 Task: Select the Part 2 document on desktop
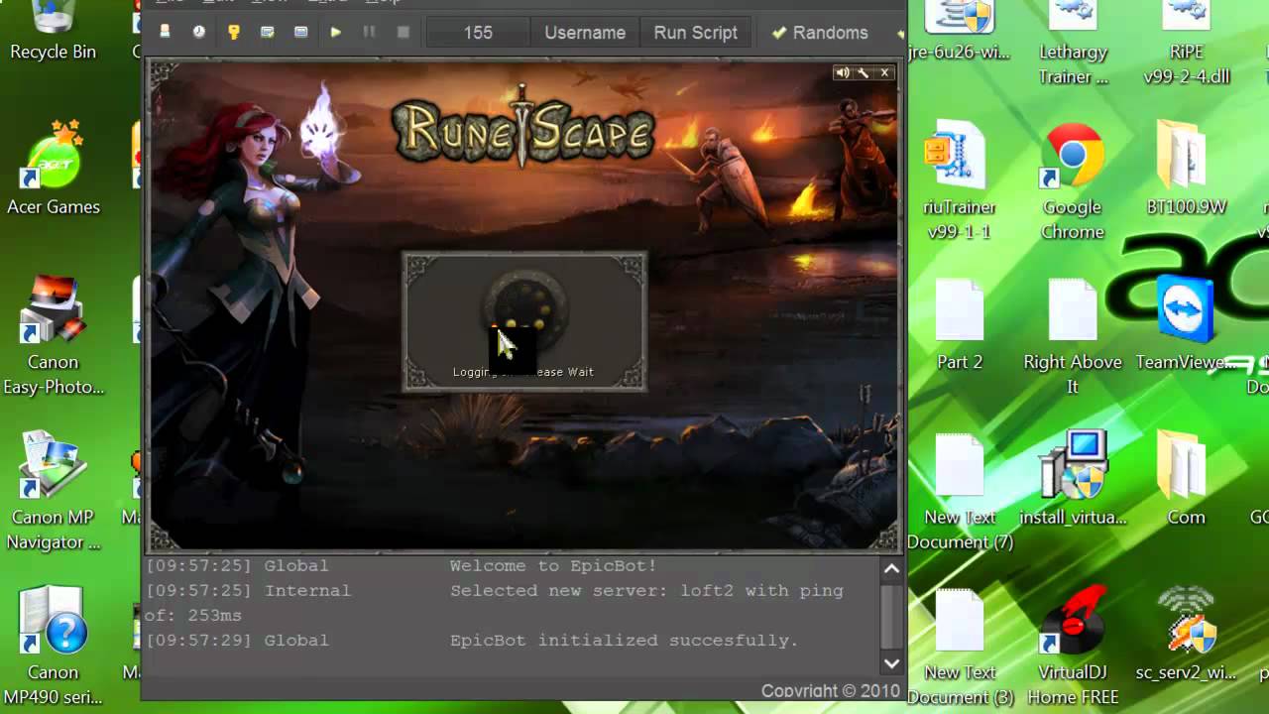coord(960,325)
